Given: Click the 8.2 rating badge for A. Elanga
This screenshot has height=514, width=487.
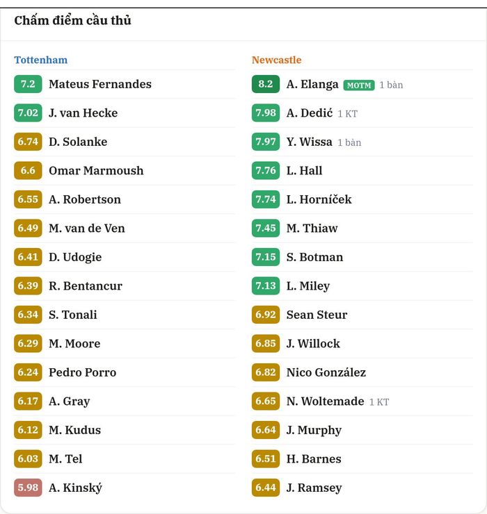Looking at the screenshot, I should click(x=266, y=84).
